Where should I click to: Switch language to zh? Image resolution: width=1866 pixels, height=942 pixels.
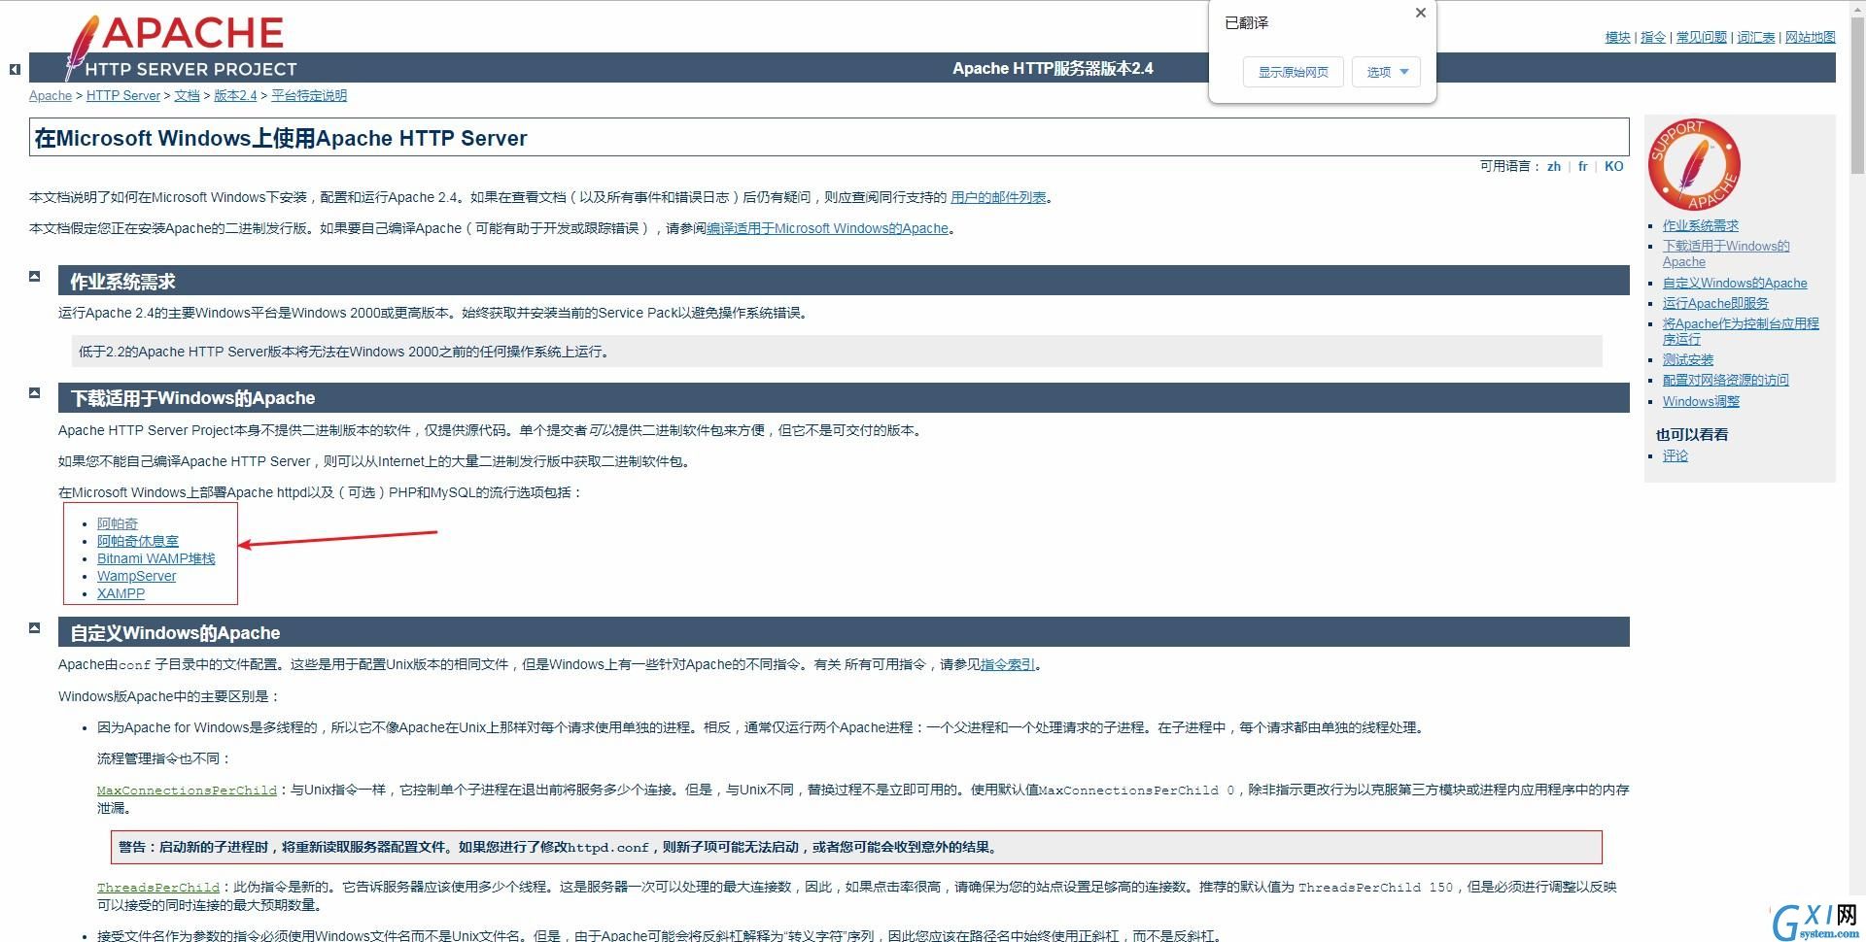pyautogui.click(x=1554, y=166)
